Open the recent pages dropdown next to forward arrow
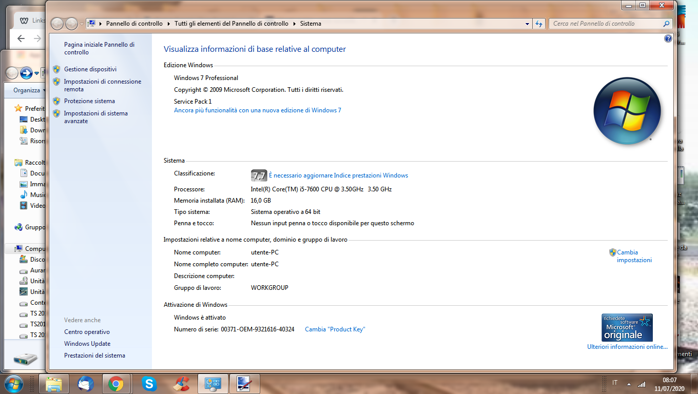Viewport: 698px width, 394px height. click(82, 24)
